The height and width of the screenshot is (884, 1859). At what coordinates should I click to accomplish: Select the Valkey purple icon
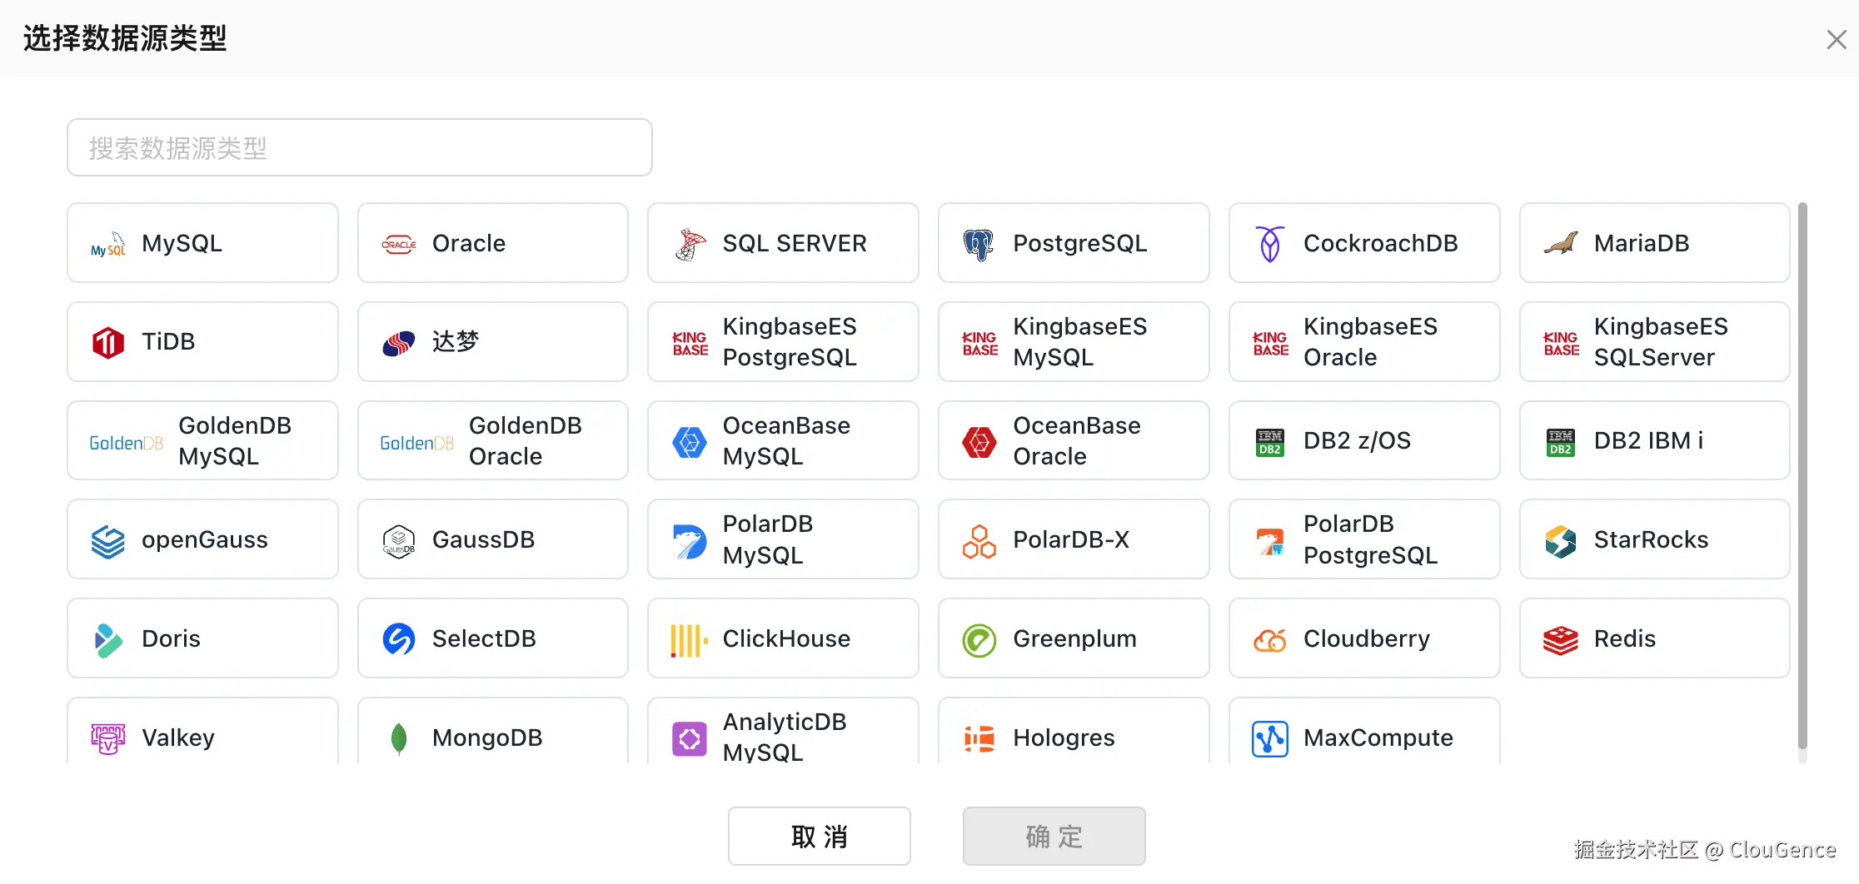coord(108,738)
